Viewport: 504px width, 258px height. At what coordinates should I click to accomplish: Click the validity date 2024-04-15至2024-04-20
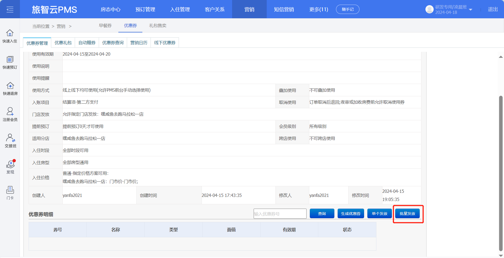pyautogui.click(x=86, y=54)
